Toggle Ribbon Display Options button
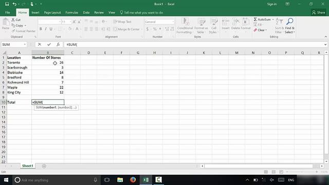The width and height of the screenshot is (329, 185). (287, 4)
